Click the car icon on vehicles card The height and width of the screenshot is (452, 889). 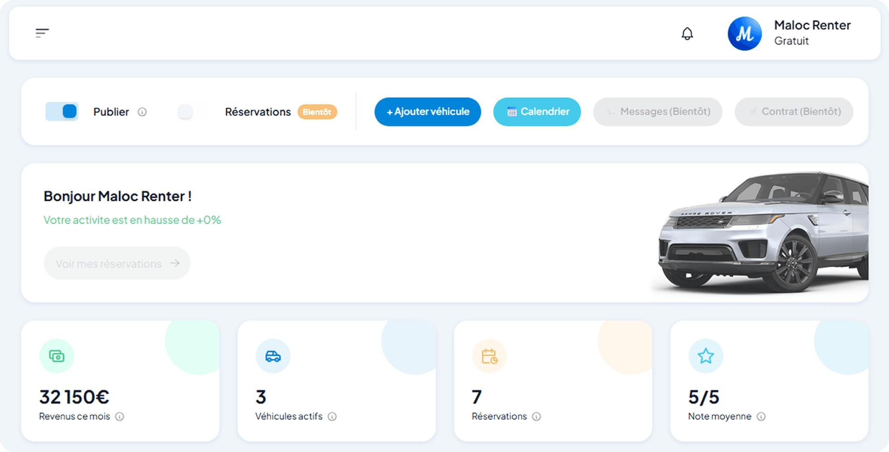[x=273, y=356]
